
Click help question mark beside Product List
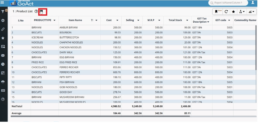click(x=36, y=12)
